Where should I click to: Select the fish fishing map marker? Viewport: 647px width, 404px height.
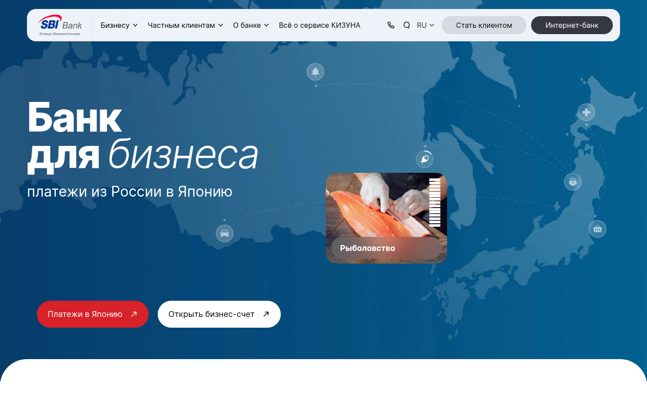tap(425, 159)
